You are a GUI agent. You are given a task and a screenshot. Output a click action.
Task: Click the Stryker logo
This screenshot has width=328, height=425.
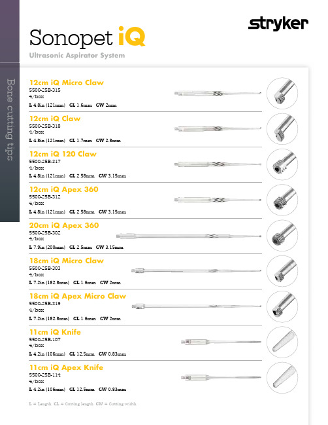coord(278,24)
